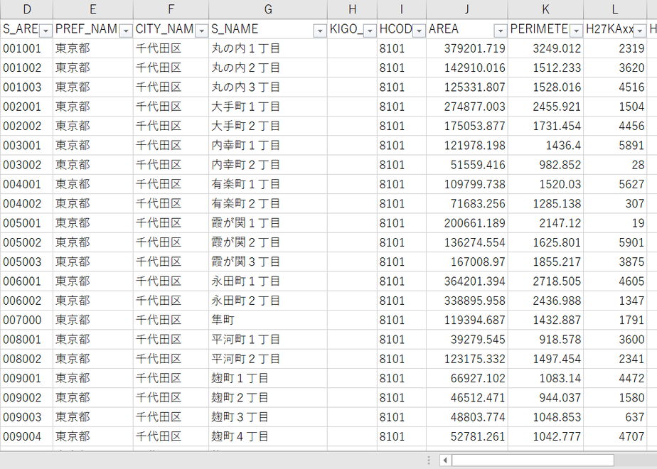Select the AREA header cell
Image resolution: width=657 pixels, height=469 pixels.
coord(467,29)
